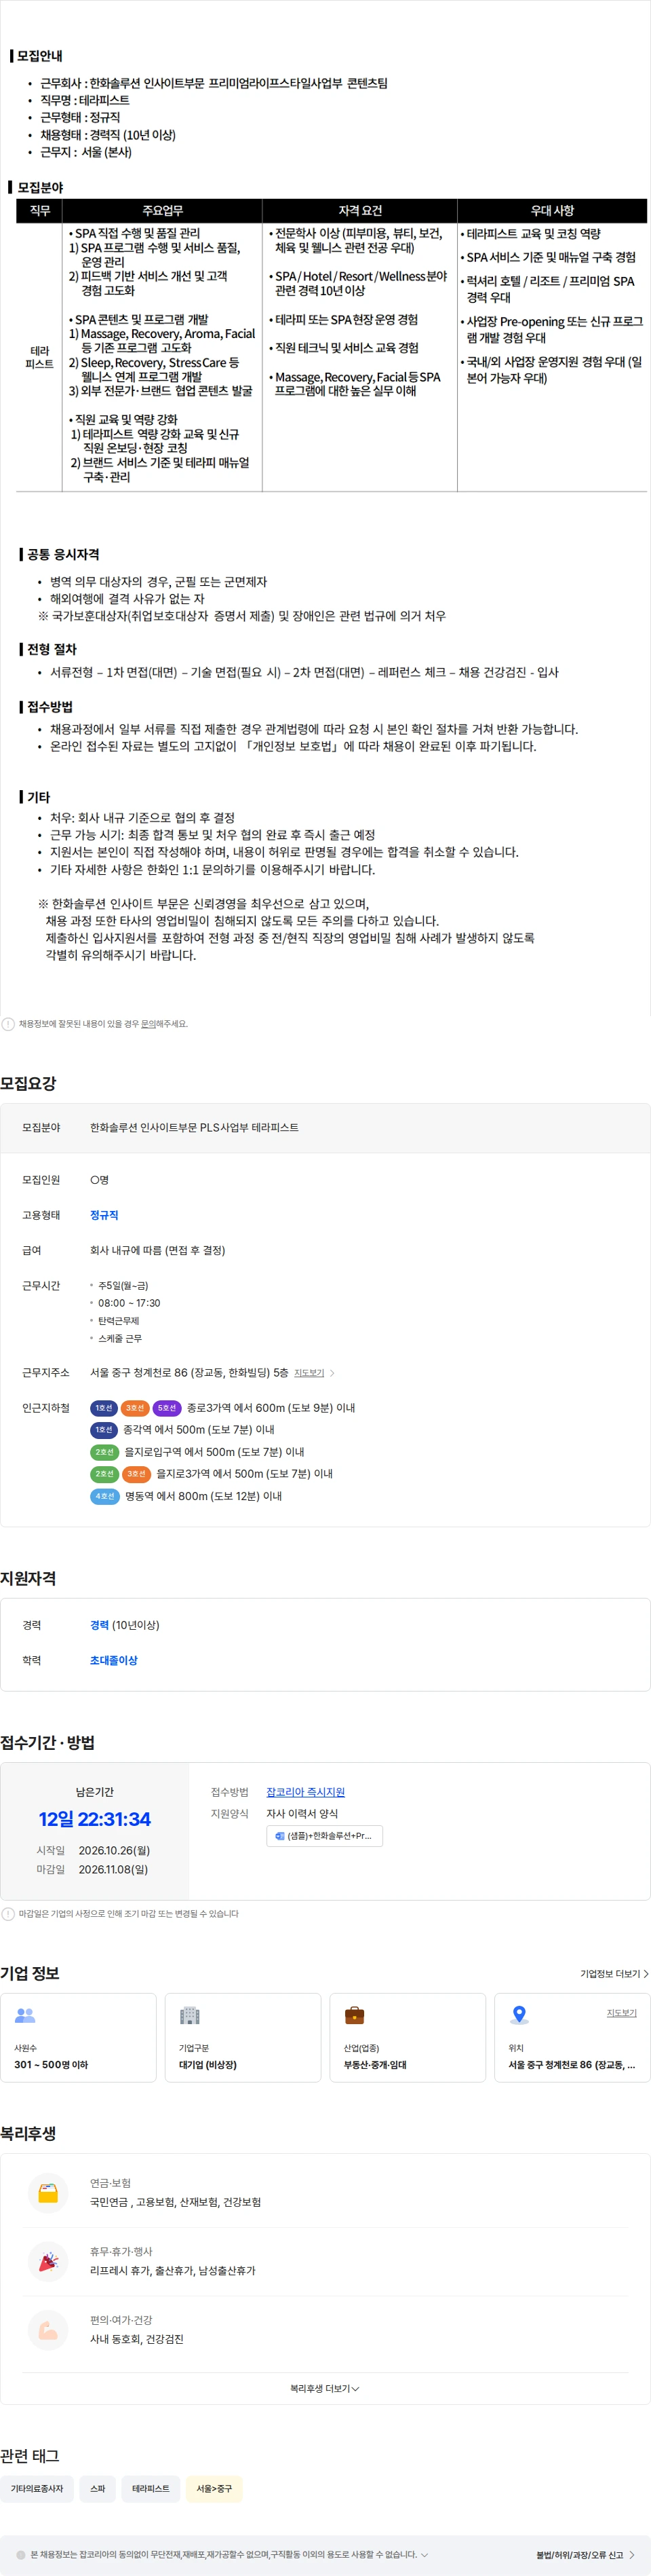The image size is (651, 2576).
Task: Click the 리프레시 휴가, 출산휴가 benefits text
Action: 173,2270
